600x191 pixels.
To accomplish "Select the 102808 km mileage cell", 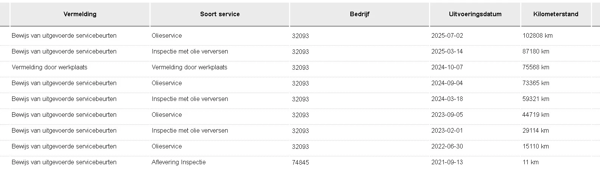I will click(537, 36).
